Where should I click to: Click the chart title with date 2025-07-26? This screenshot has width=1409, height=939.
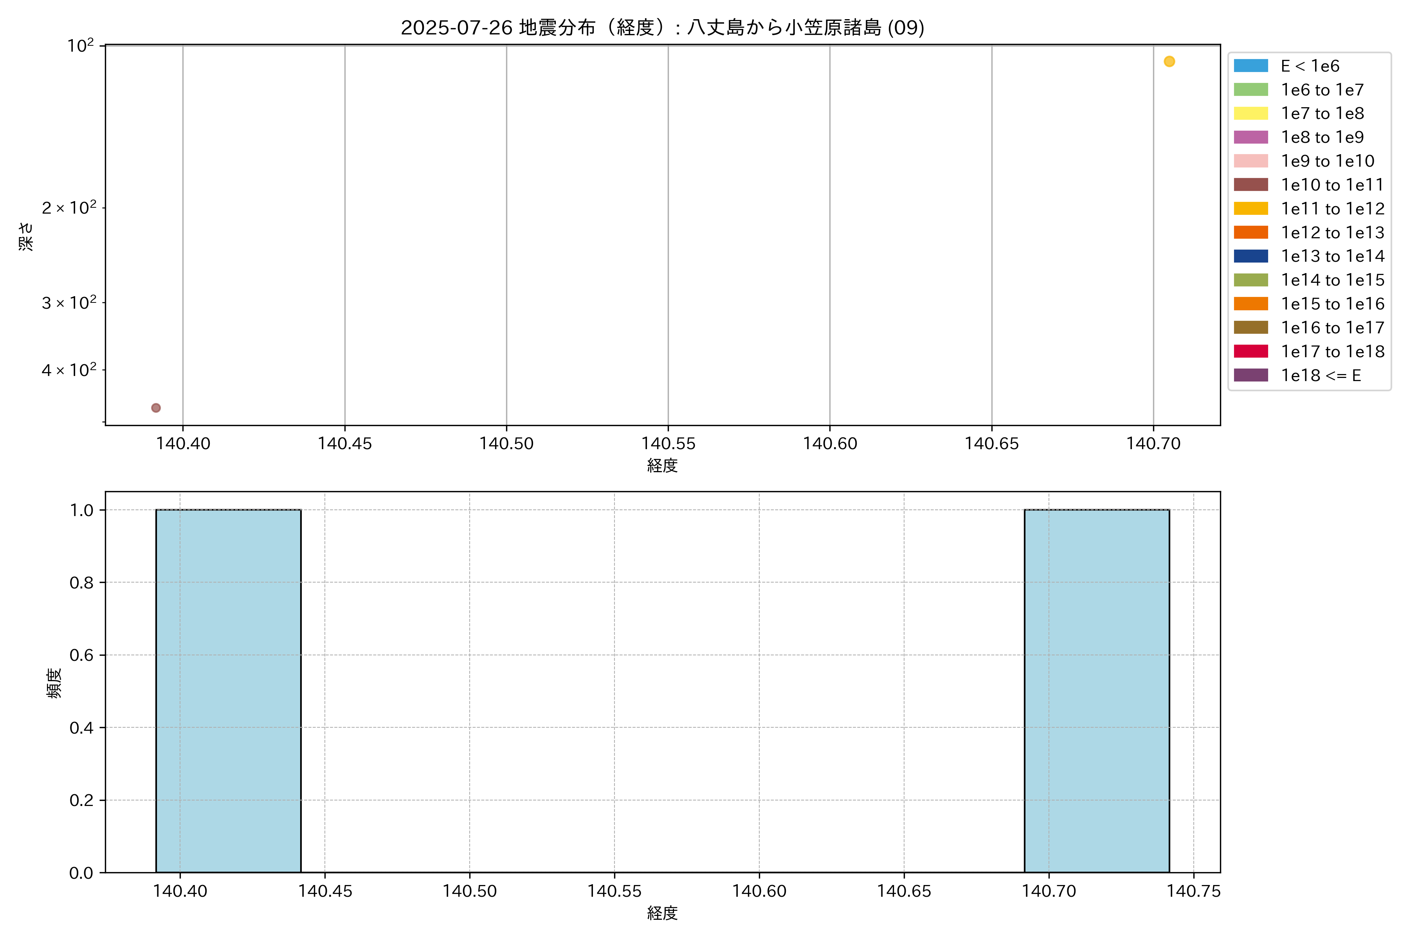point(662,27)
